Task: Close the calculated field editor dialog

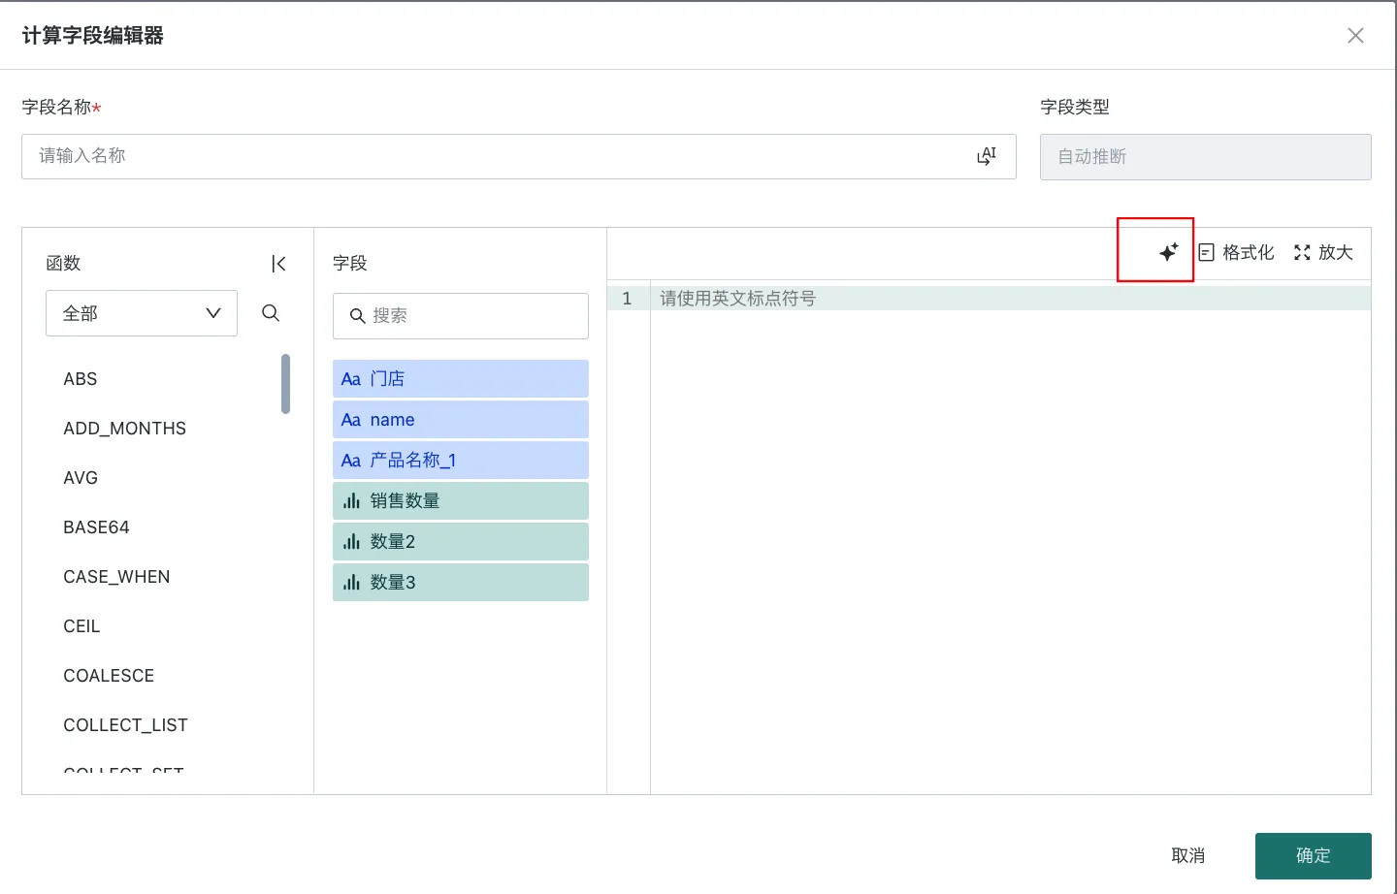Action: (1355, 36)
